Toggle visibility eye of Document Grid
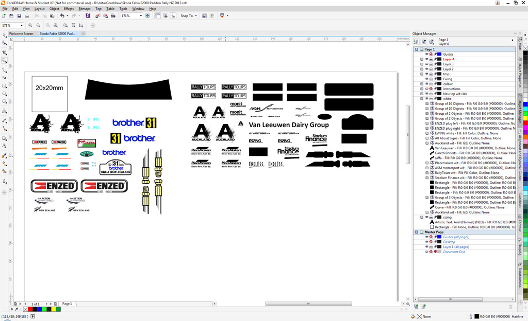 [426, 252]
